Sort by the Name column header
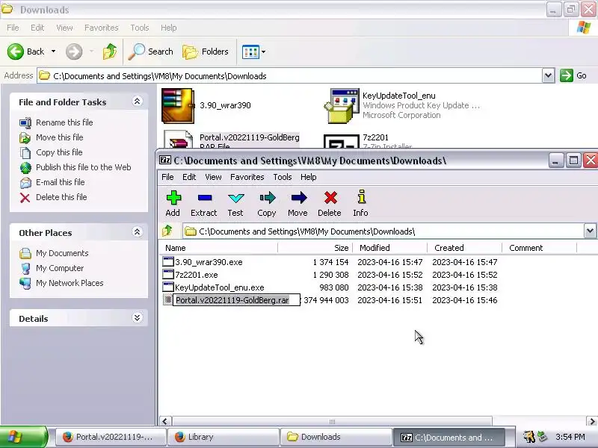This screenshot has height=448, width=598. (x=218, y=248)
